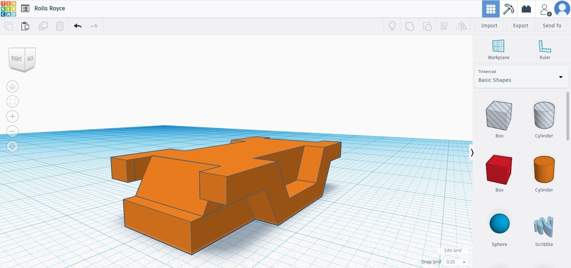Toggle orthographic perspective view icon
571x268 pixels.
click(x=12, y=146)
